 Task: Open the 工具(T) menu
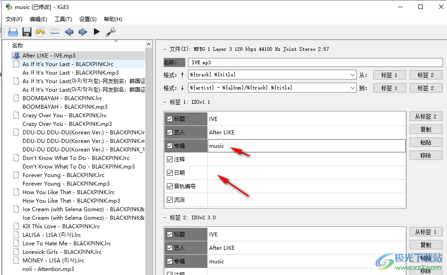tap(63, 19)
